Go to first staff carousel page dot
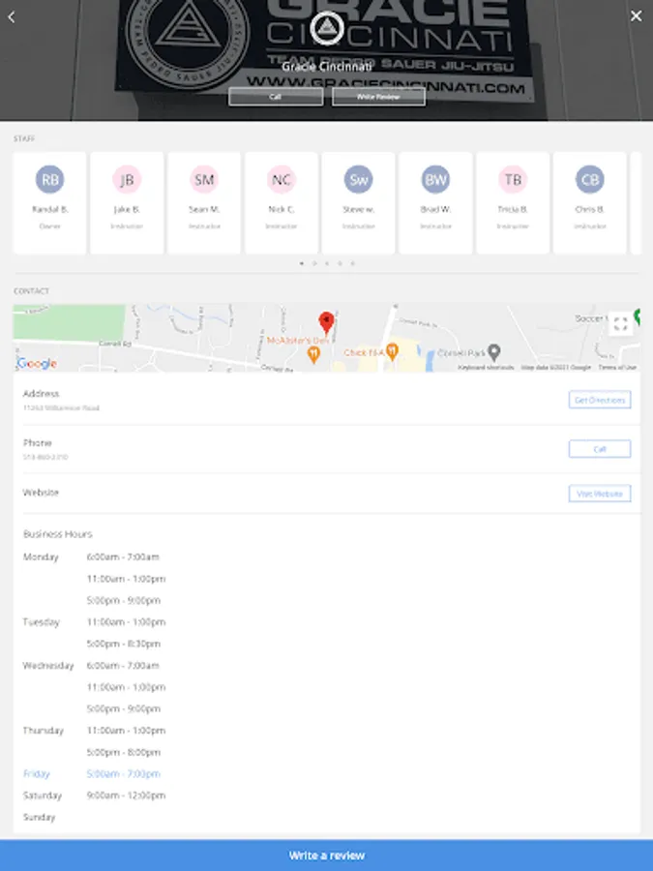Screen dimensions: 653x871 302,263
